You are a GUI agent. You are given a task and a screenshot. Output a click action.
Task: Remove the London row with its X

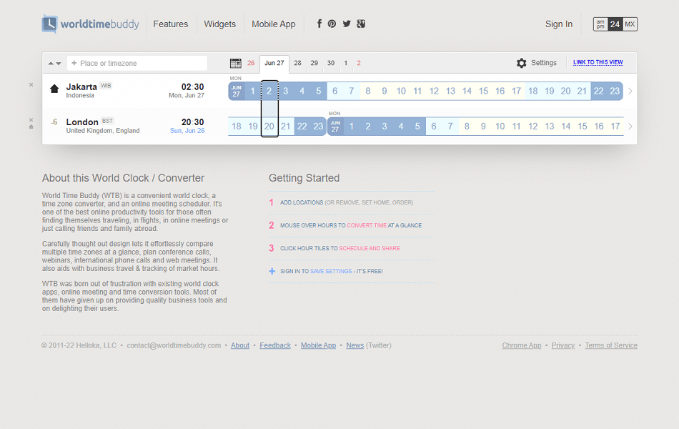[31, 120]
